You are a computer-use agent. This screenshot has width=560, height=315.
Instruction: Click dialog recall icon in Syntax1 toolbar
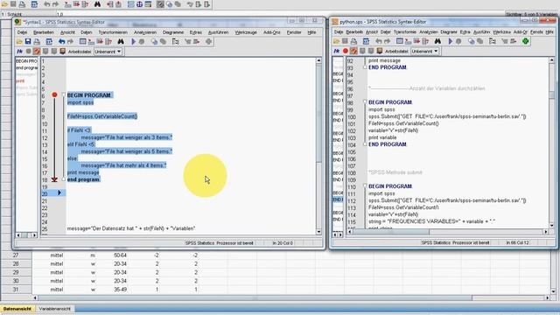point(49,42)
